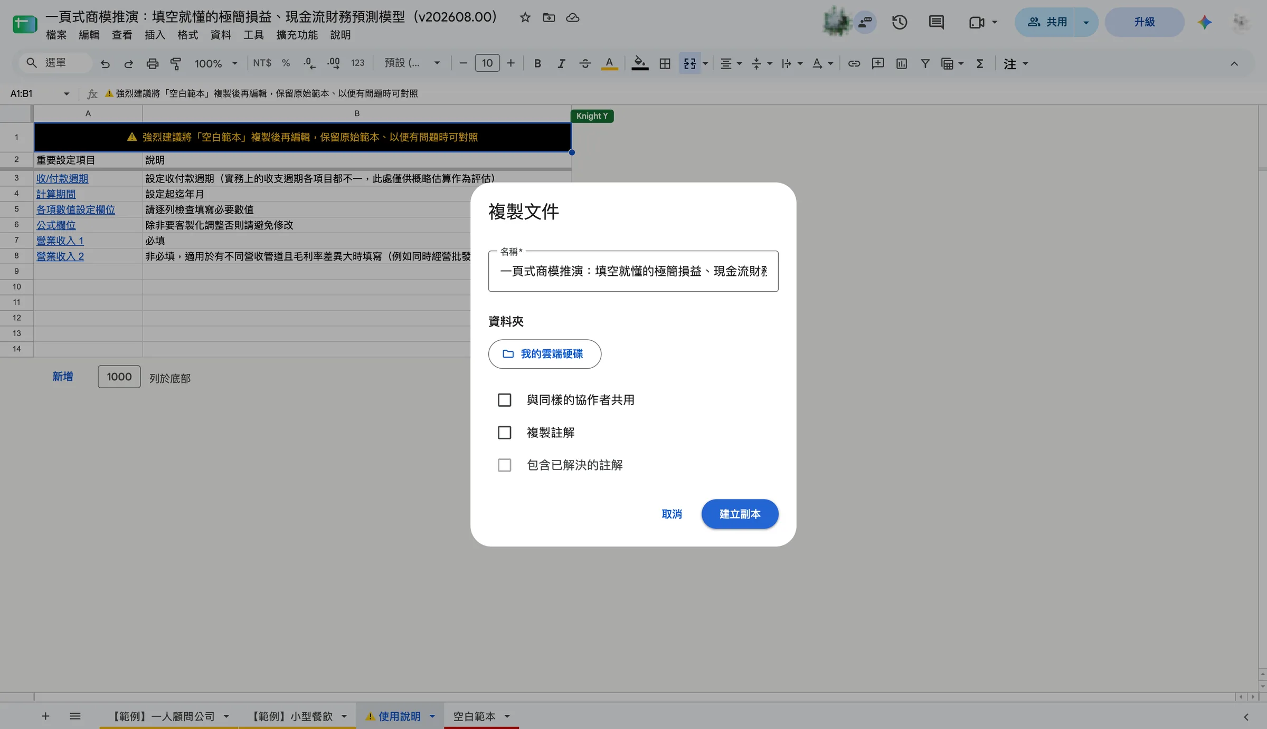This screenshot has width=1267, height=729.
Task: Open the cell reference name box dropdown
Action: tap(67, 94)
